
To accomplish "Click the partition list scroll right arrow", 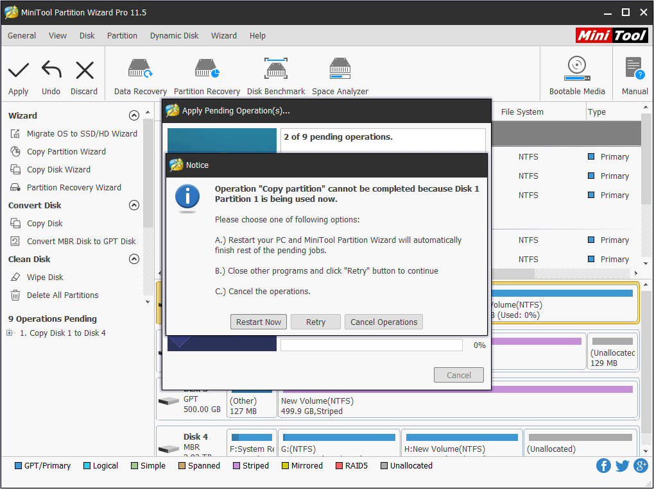I will coord(635,273).
